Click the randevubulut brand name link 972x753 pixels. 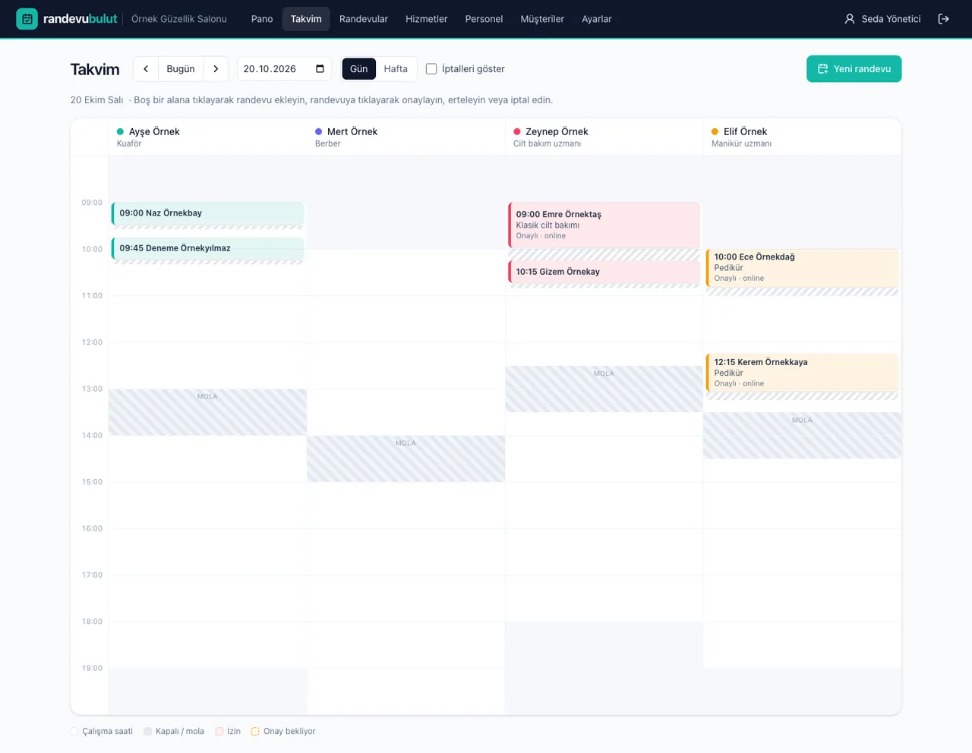click(80, 19)
